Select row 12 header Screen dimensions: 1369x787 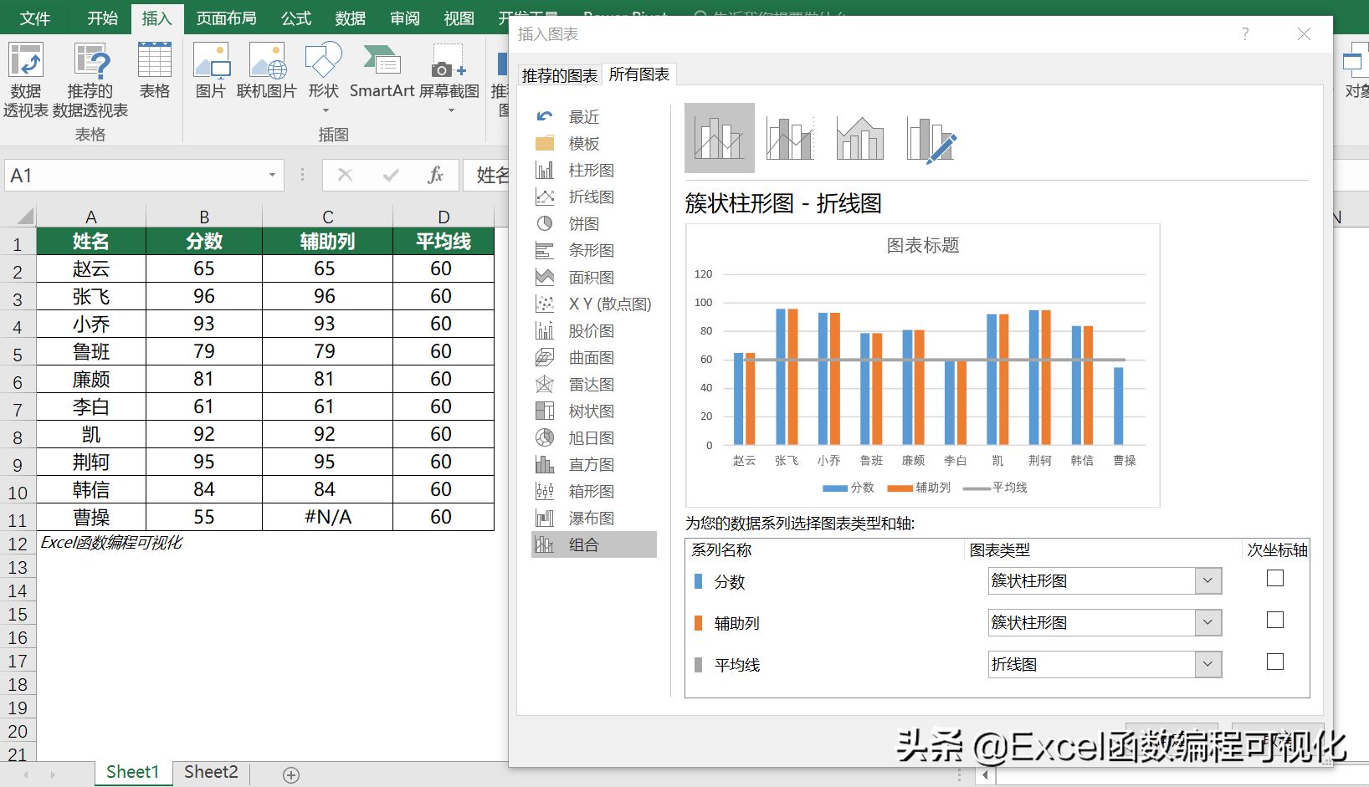click(18, 544)
